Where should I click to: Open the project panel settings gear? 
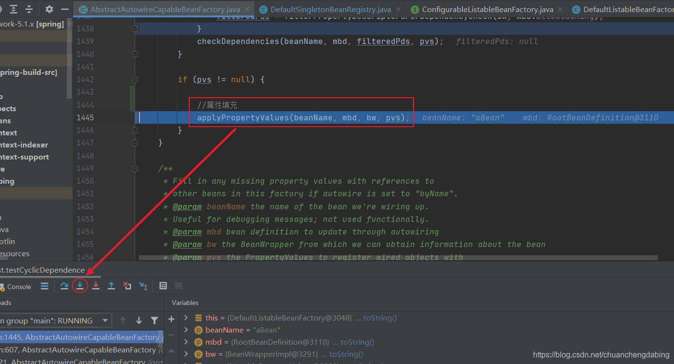click(x=49, y=9)
